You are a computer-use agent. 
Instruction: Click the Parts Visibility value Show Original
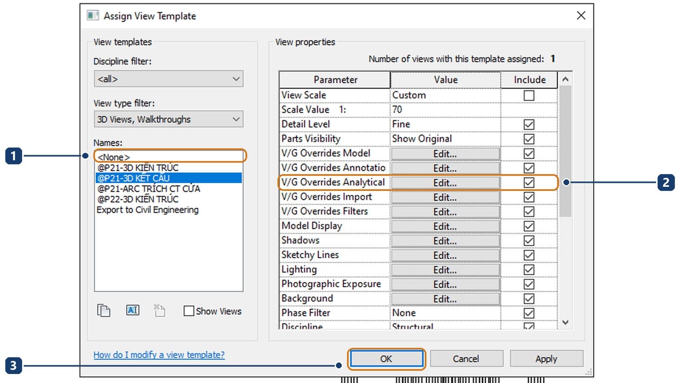pyautogui.click(x=445, y=139)
